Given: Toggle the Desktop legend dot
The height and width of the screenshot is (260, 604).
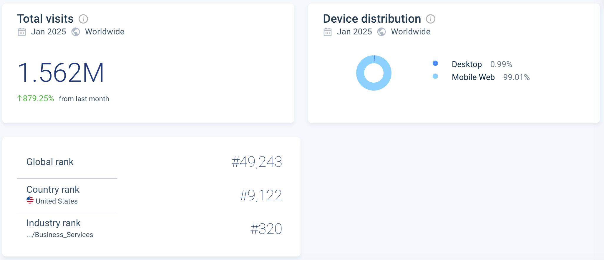Looking at the screenshot, I should coord(435,63).
